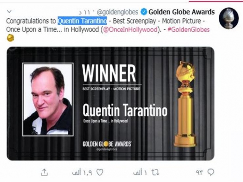Viewport: 243px width, 182px height.
Task: Click the share tweet icon
Action: tap(44, 172)
